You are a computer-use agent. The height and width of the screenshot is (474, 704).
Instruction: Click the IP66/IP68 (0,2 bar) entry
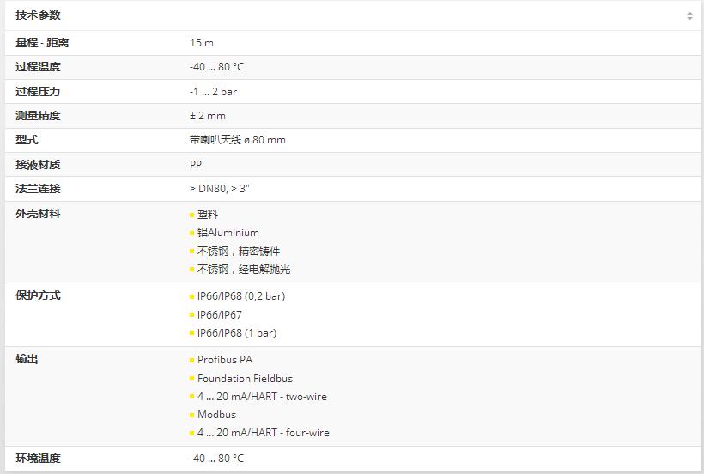pyautogui.click(x=241, y=296)
